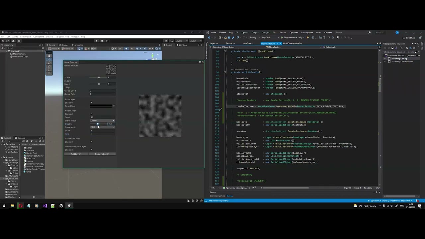This screenshot has width=425, height=239.
Task: Uncheck NoiseLayer Enabled checkbox
Action: [x=91, y=114]
